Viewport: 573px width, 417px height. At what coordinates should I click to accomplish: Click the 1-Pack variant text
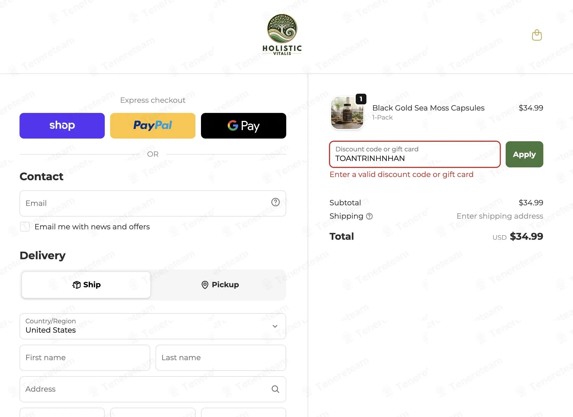coord(382,117)
